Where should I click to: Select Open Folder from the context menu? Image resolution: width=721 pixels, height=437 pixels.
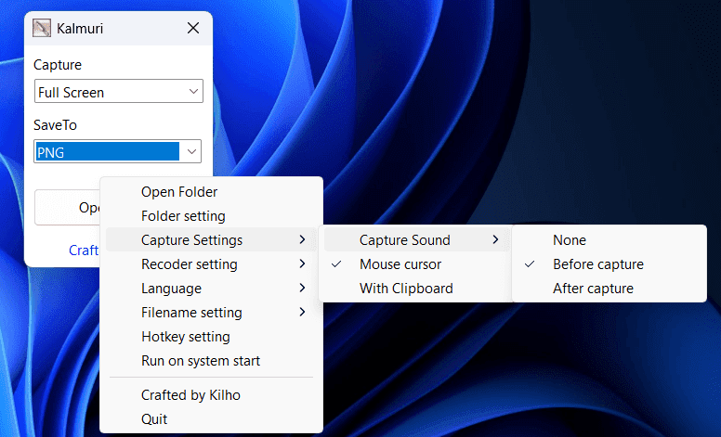(211, 192)
